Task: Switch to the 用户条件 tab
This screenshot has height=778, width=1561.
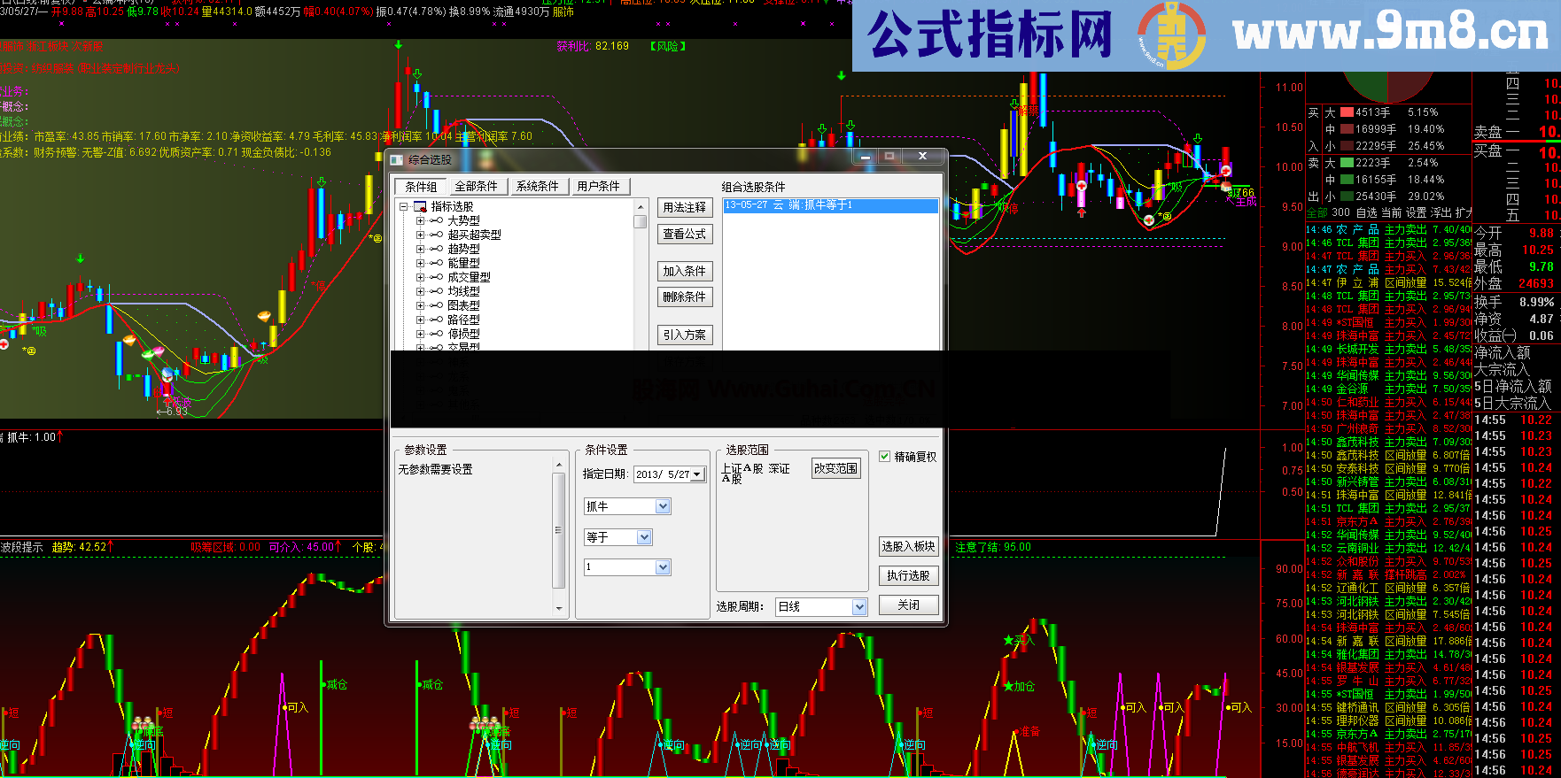Action: click(x=598, y=187)
